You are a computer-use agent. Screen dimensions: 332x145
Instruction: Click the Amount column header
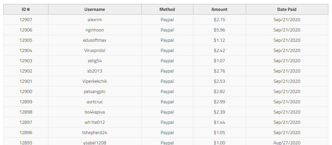click(219, 9)
